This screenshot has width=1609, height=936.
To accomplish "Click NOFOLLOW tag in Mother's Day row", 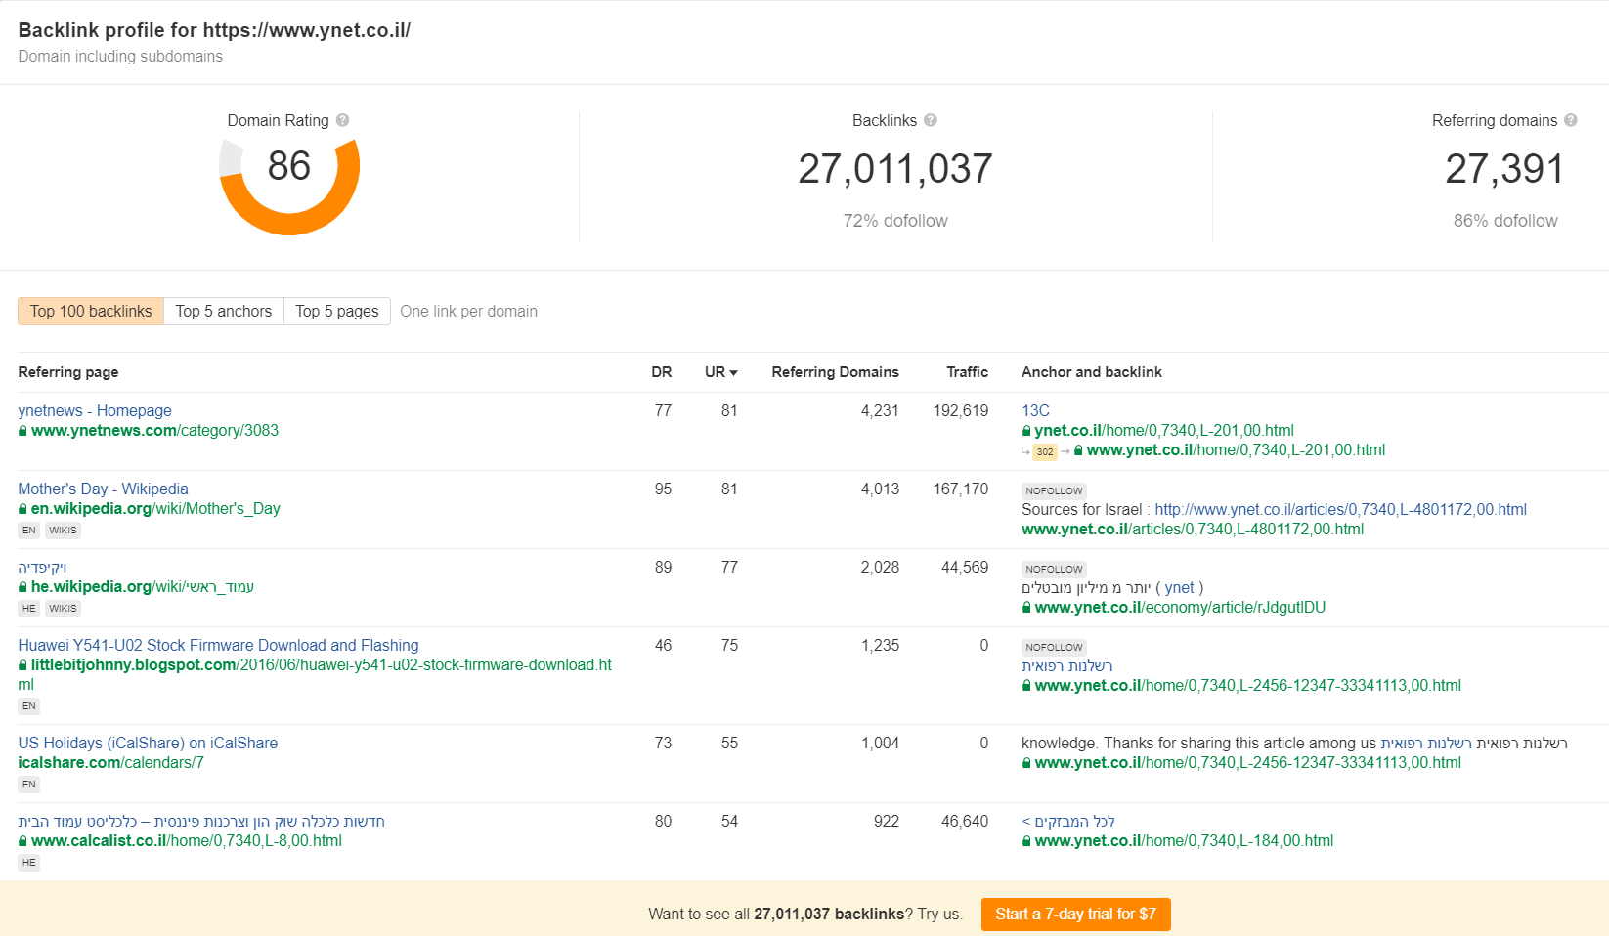I will click(1054, 490).
